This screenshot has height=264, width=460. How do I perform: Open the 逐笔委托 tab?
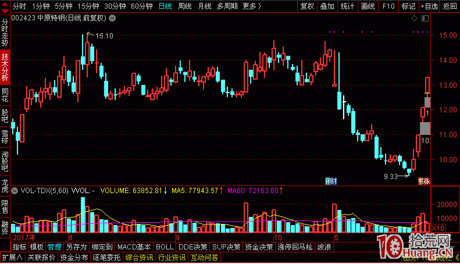point(106,258)
